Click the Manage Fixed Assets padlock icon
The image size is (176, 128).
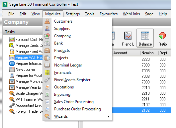pos(12,52)
